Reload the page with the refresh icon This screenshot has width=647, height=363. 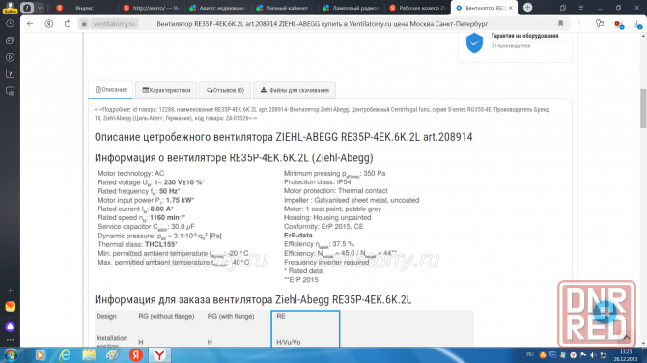tap(68, 24)
